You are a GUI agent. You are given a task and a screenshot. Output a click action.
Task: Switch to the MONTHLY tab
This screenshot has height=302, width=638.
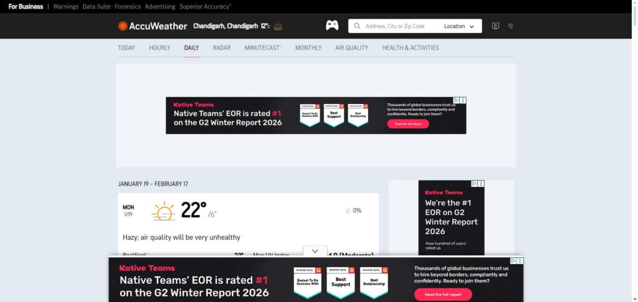click(308, 48)
